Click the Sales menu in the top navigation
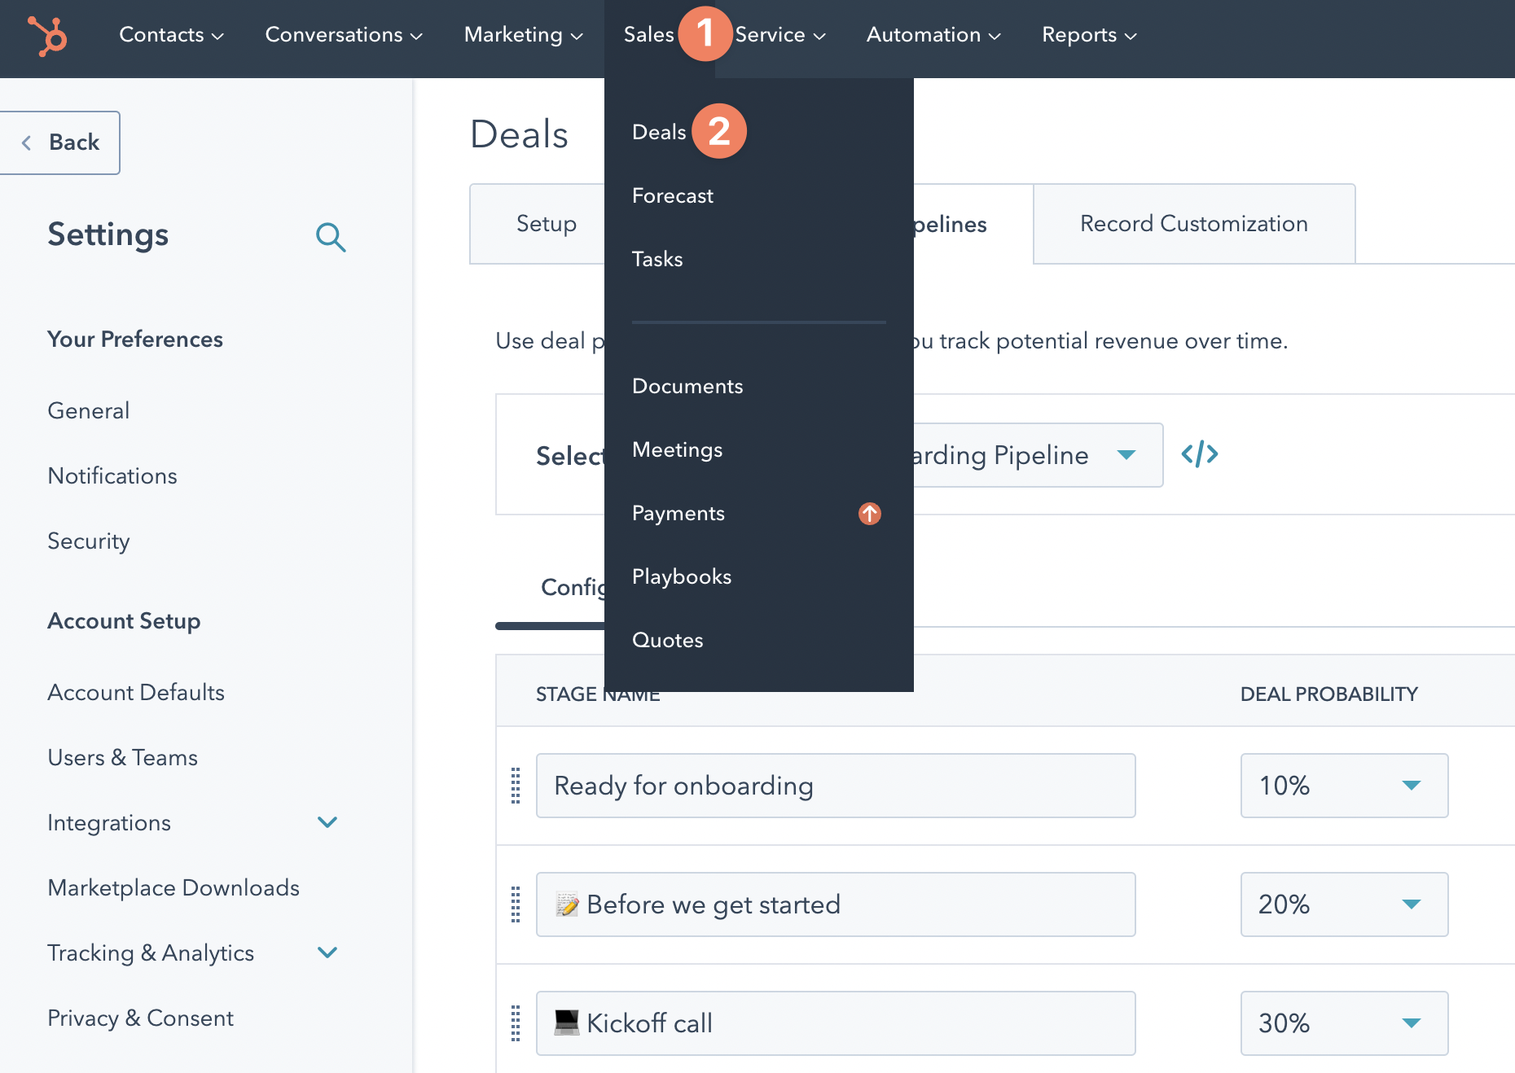 (649, 35)
